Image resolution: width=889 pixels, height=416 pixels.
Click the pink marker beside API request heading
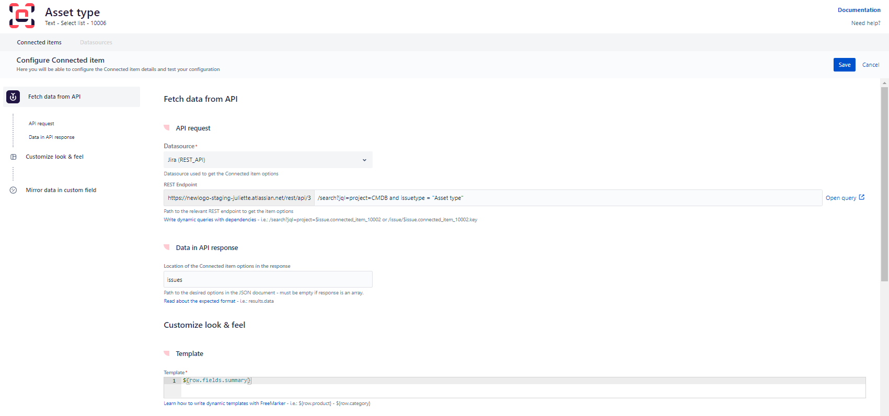(x=167, y=127)
